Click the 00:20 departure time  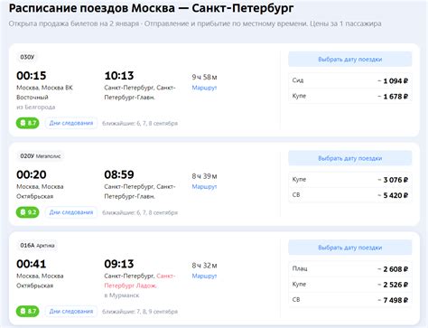tap(32, 174)
